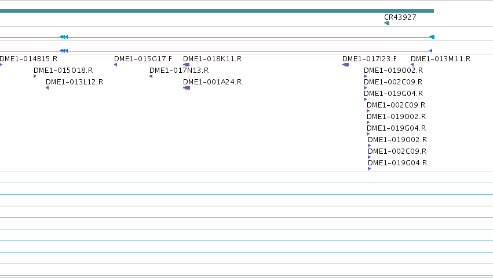Click the DME1-013L12.R label
493x278 pixels.
(75, 82)
